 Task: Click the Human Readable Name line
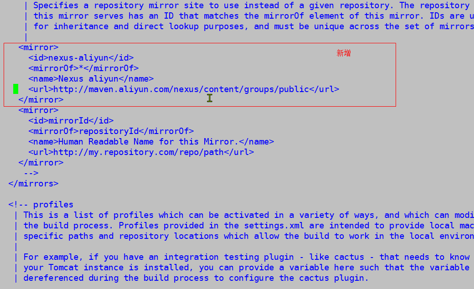point(151,141)
